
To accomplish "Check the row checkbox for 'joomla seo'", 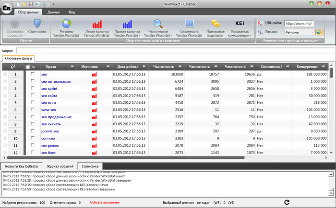I will 33,131.
